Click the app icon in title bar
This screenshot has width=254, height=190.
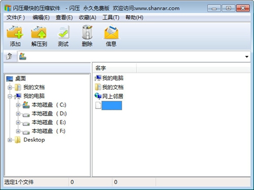[8, 8]
